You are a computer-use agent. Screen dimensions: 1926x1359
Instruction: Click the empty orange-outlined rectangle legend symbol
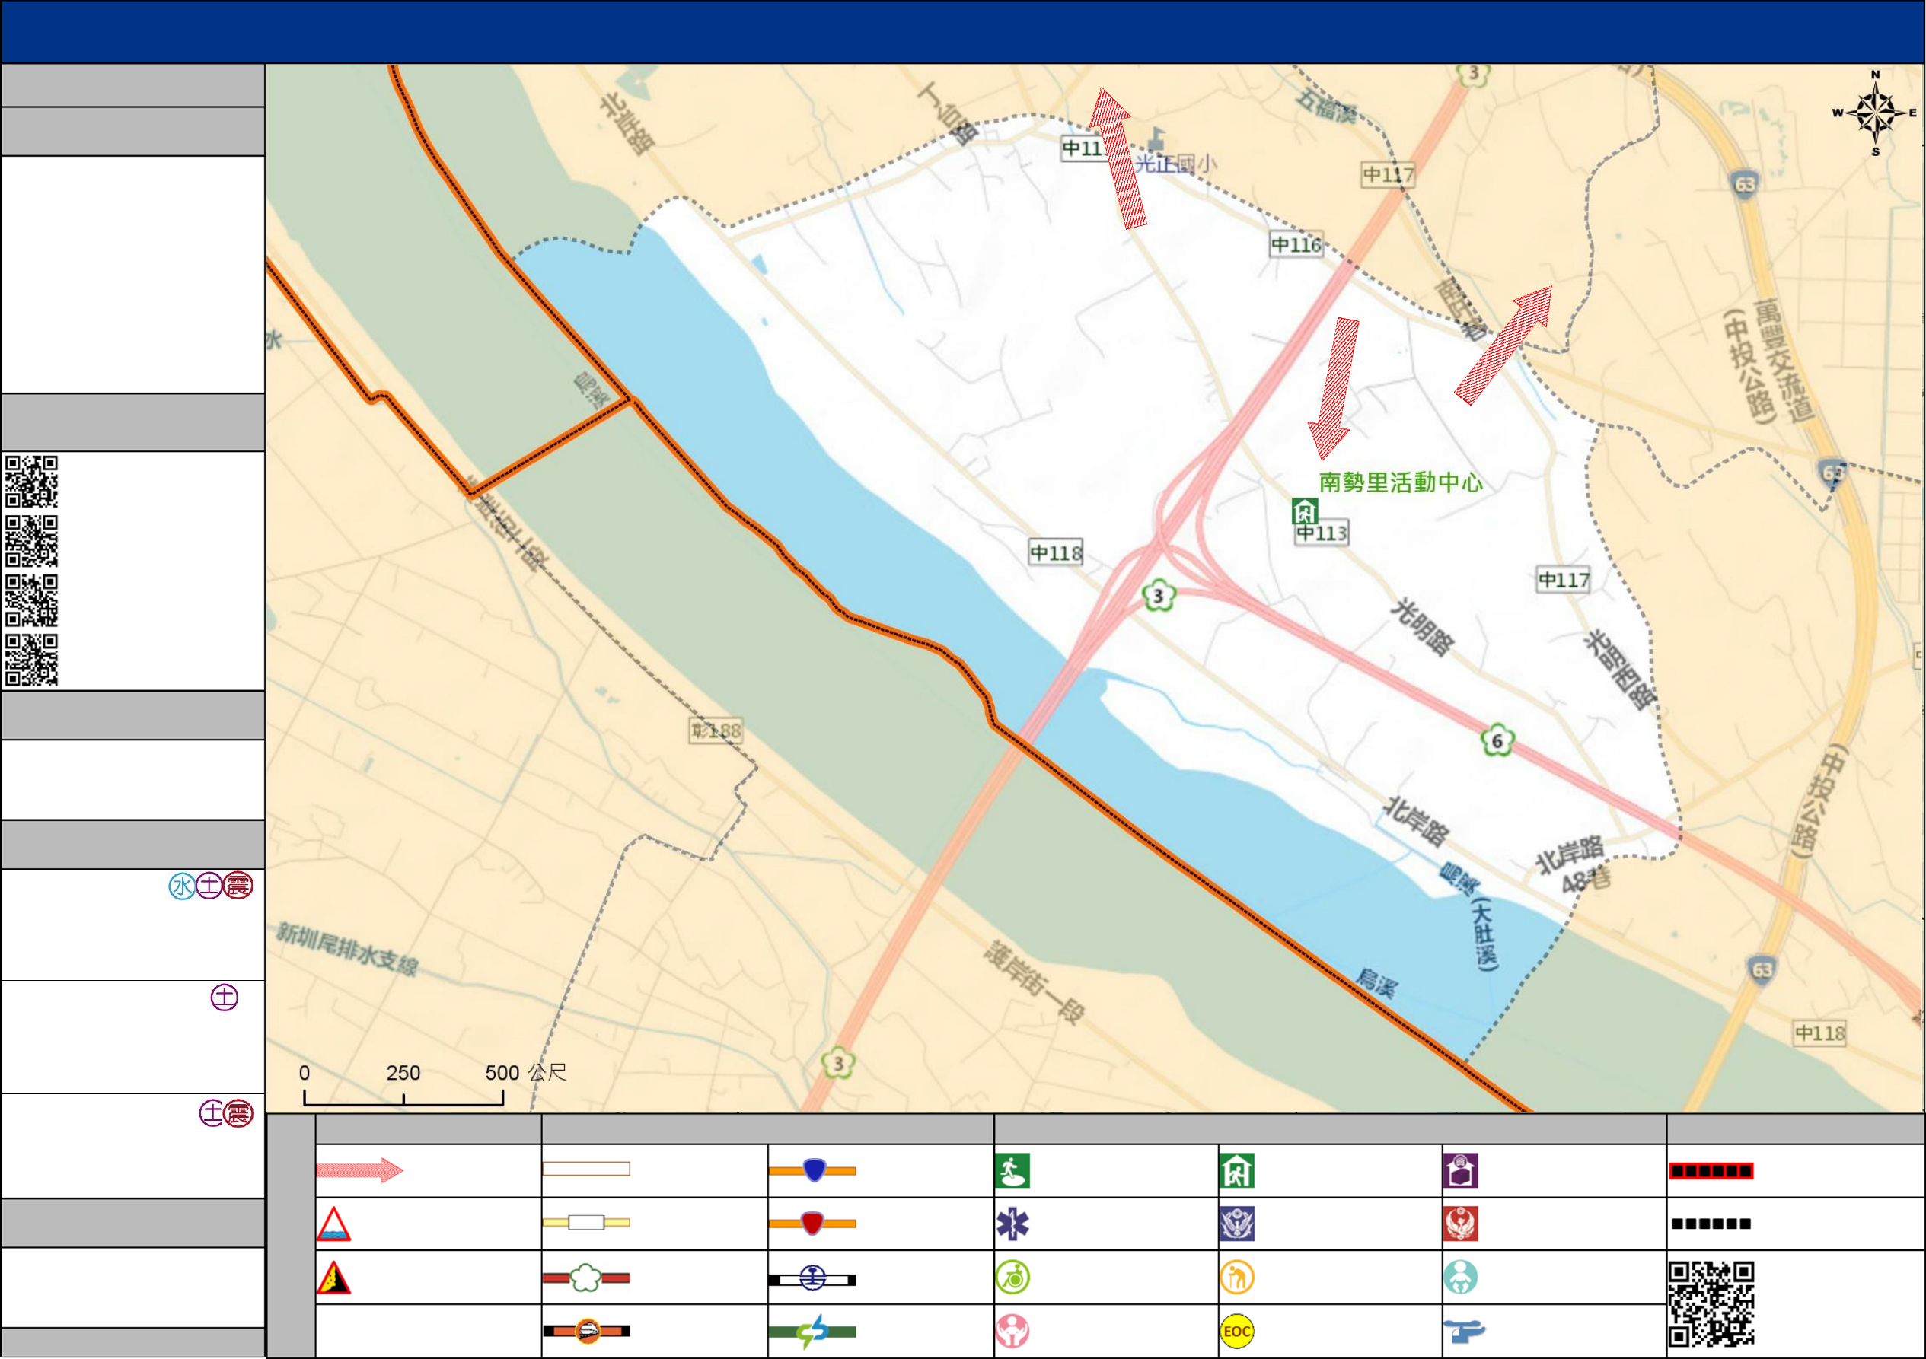[586, 1169]
